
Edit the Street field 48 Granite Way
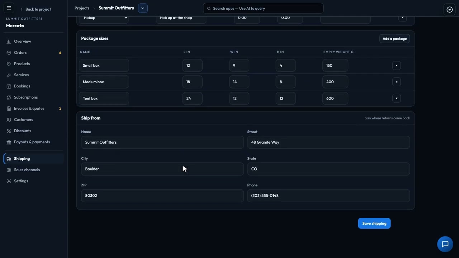[x=328, y=142]
